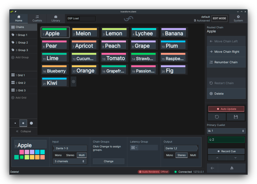
Task: Click the Delete circled X icon
Action: 211,94
